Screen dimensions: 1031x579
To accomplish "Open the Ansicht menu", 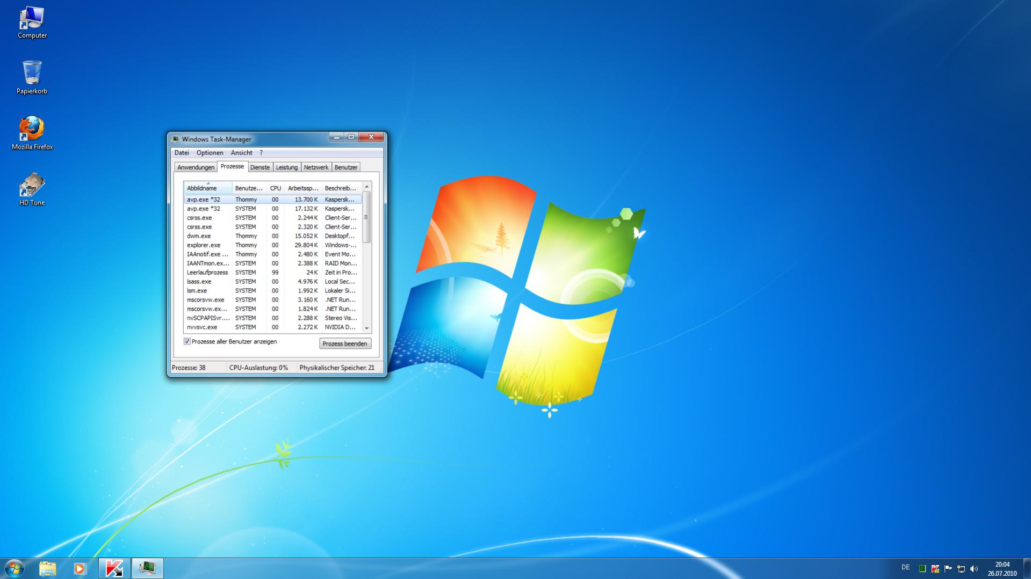I will coord(241,153).
